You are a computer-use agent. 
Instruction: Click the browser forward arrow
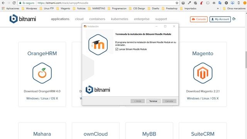(x=8, y=3)
